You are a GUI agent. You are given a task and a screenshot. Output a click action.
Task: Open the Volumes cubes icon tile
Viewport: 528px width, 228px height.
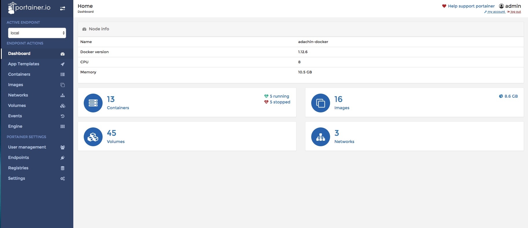click(93, 137)
